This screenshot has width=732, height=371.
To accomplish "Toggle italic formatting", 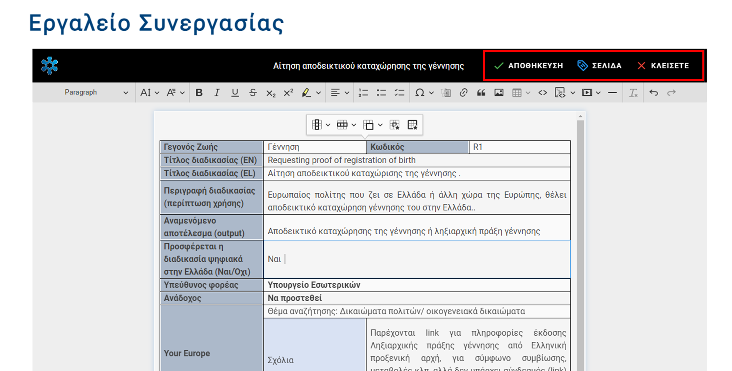I will click(217, 93).
